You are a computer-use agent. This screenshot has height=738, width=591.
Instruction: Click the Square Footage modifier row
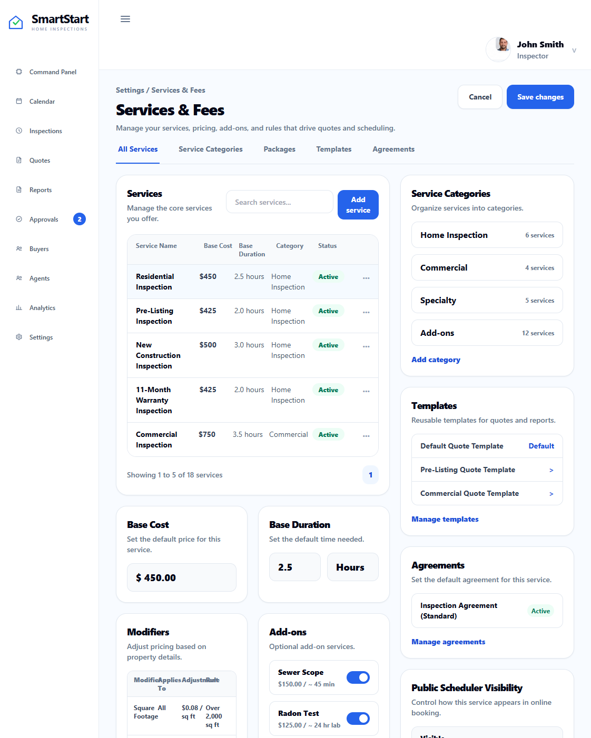pos(182,716)
